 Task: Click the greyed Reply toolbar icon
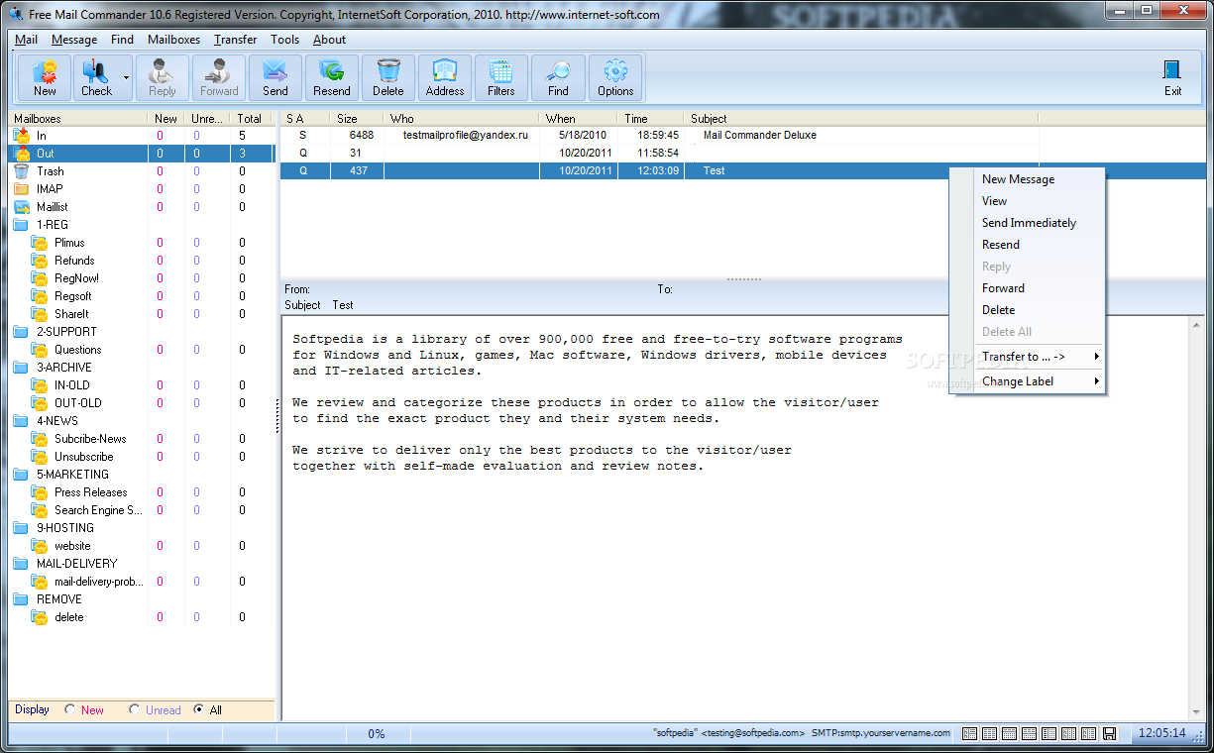coord(162,77)
